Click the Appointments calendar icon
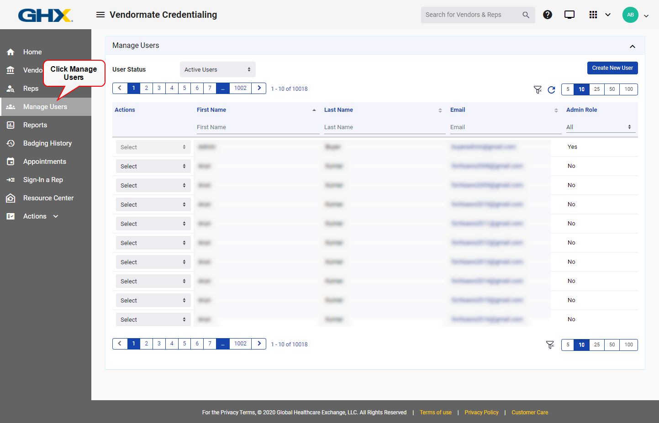659x423 pixels. [x=11, y=162]
